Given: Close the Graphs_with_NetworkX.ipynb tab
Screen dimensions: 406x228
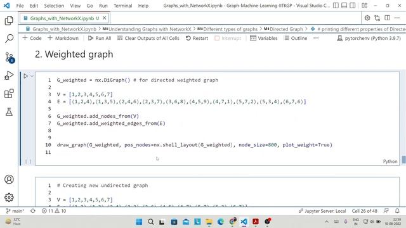Looking at the screenshot, I should (104, 18).
